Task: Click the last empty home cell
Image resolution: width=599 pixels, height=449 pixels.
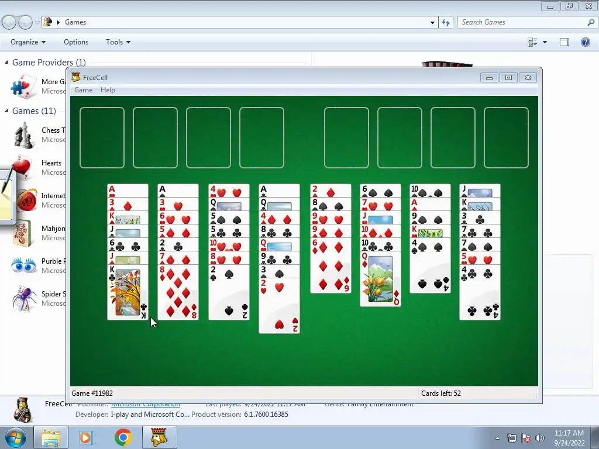Action: pos(506,137)
